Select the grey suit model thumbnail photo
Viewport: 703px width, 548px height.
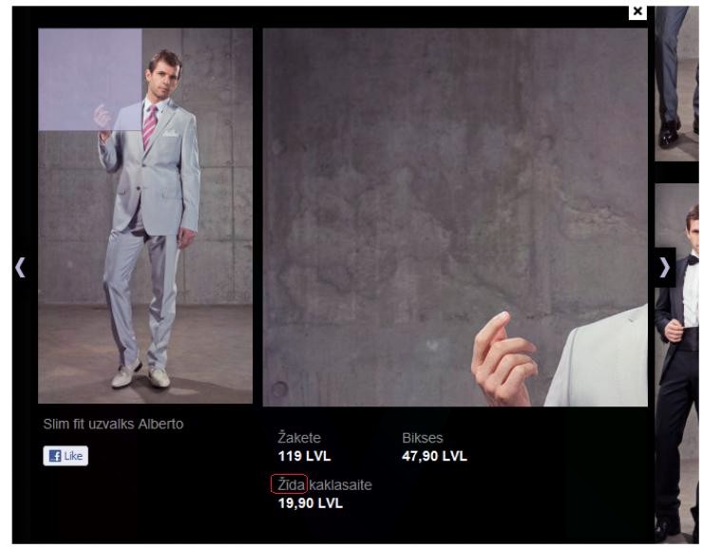tap(145, 216)
